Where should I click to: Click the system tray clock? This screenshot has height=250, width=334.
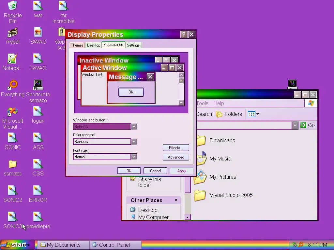click(x=317, y=245)
